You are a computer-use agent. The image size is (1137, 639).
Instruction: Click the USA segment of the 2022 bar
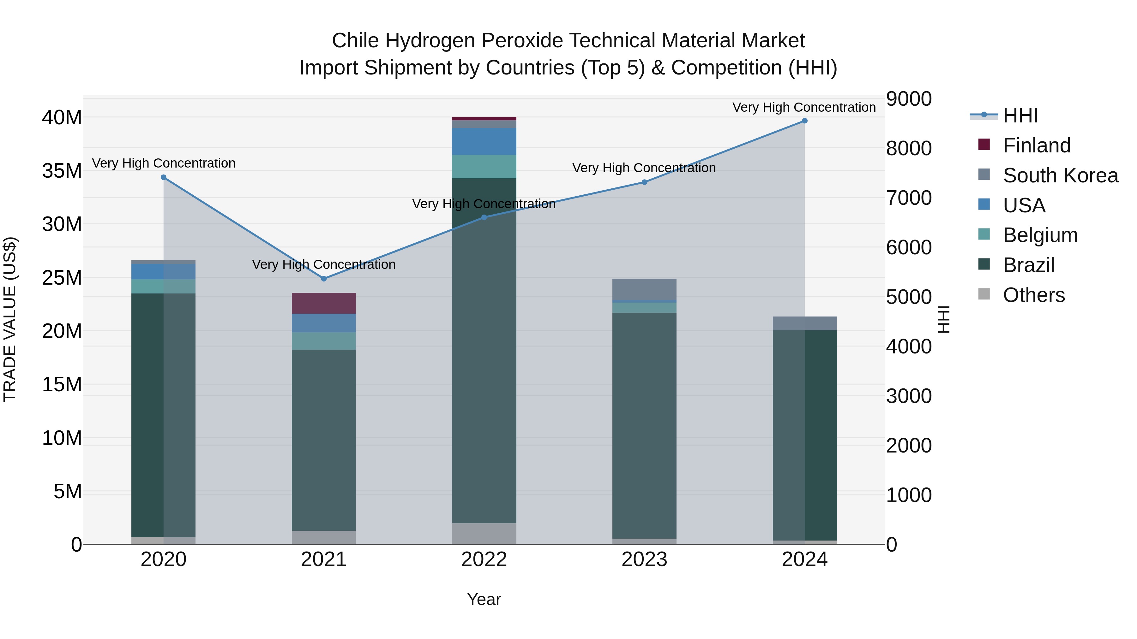point(484,142)
